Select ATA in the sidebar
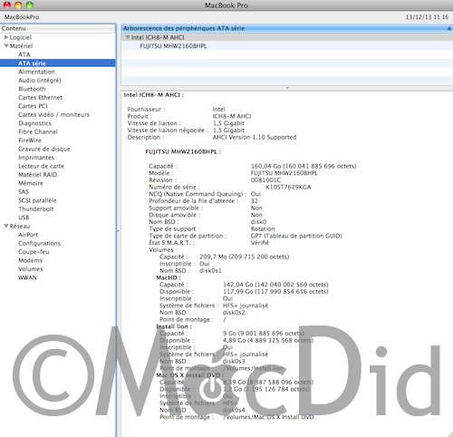Image resolution: width=453 pixels, height=437 pixels. (24, 54)
